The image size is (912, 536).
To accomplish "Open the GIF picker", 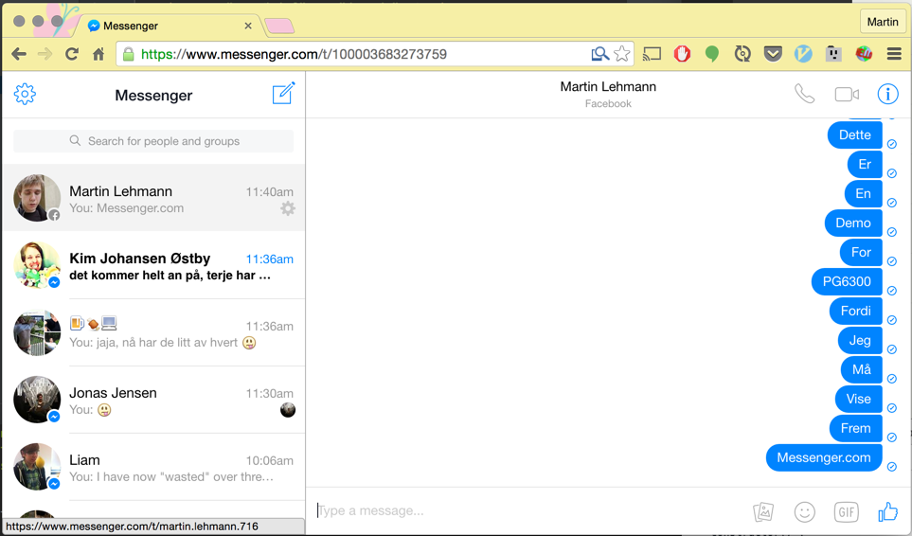I will pos(847,511).
